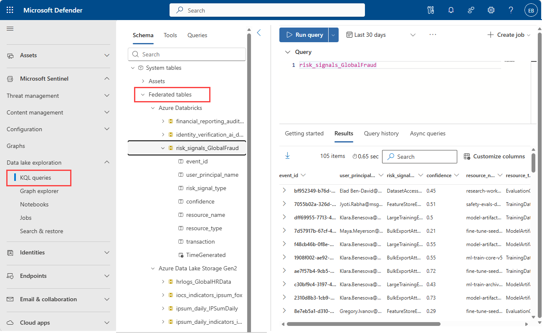Click the schema Search field
Viewport: 542px width, 333px height.
[x=187, y=54]
